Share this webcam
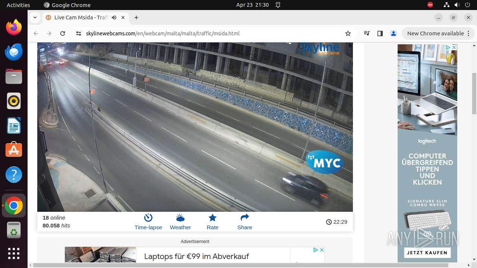Image resolution: width=477 pixels, height=268 pixels. click(x=244, y=222)
